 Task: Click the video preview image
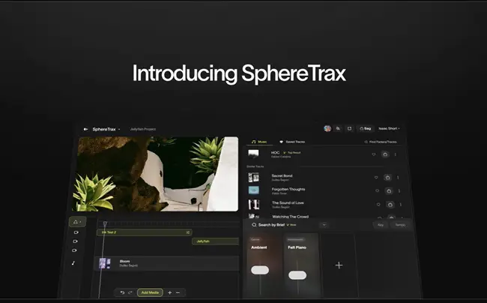(155, 174)
